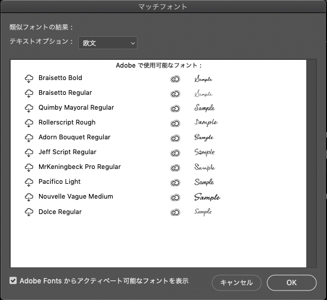327x300 pixels.
Task: Click Creative Cloud icon for Nouvelle Vague Medium
Action: coord(175,197)
